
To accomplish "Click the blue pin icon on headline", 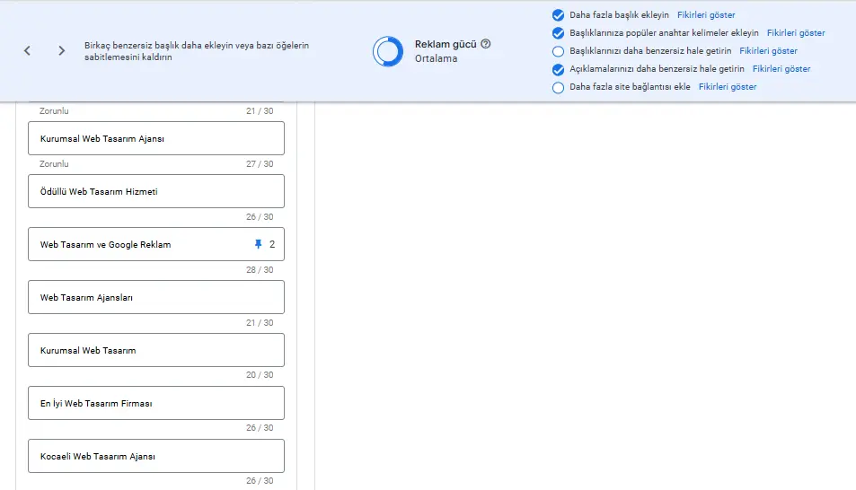I will click(x=259, y=244).
